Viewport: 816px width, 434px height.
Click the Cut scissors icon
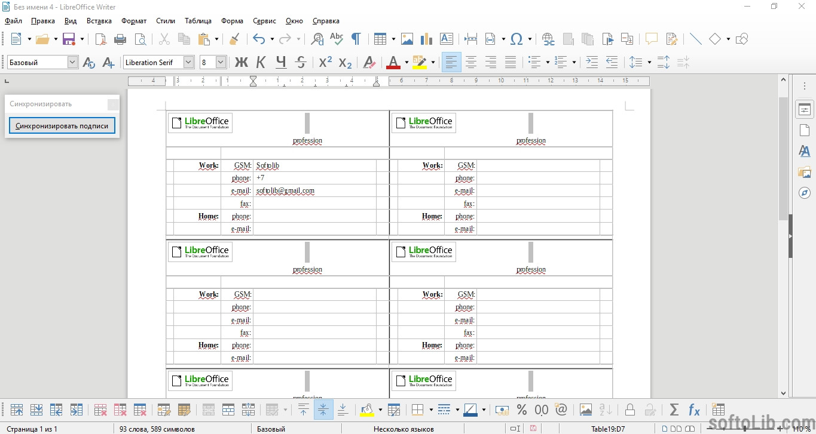[164, 39]
